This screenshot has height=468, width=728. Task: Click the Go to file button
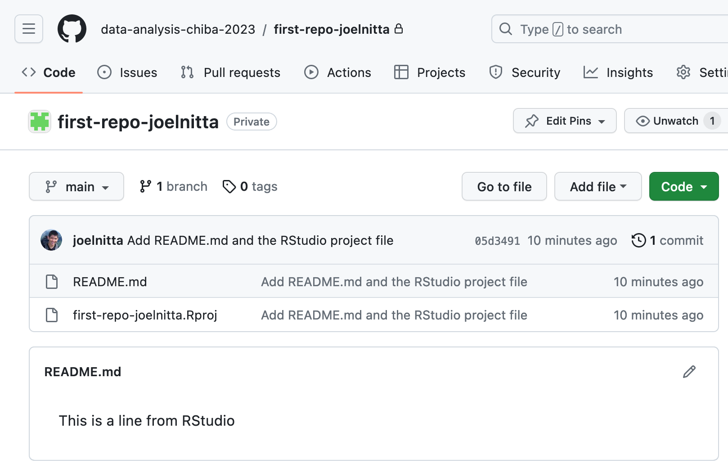[x=504, y=186]
